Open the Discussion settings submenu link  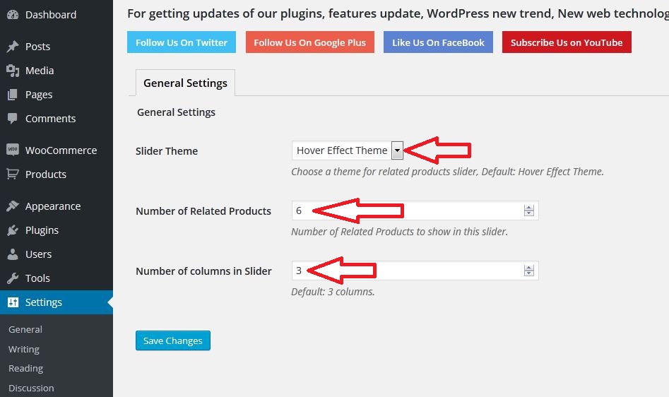31,388
